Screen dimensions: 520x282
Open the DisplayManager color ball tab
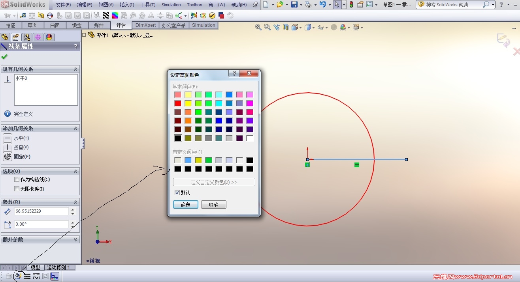[49, 37]
